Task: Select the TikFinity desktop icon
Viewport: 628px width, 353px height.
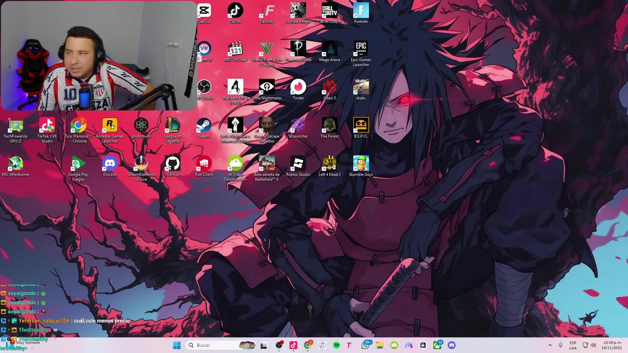Action: pos(267,13)
